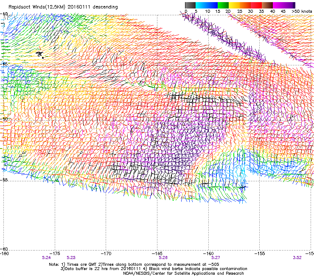Screen dimensions: 314x276
Task: Click the "5:24" pass time label
Action: coord(46,258)
